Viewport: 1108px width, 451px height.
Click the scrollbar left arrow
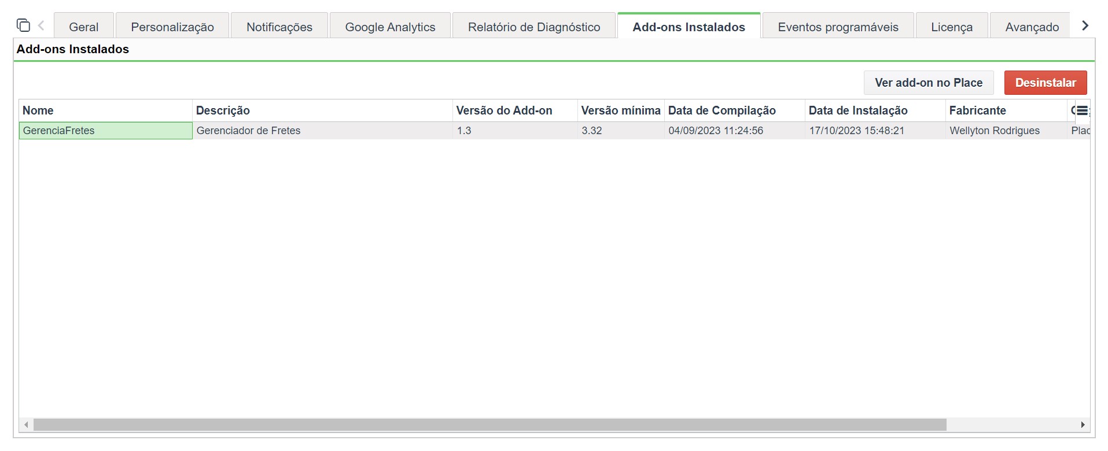(26, 425)
